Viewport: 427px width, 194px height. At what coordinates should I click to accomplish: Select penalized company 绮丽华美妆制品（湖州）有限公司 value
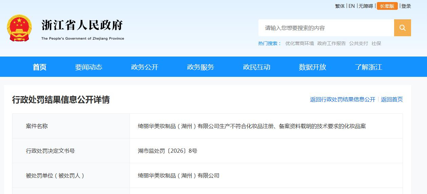[178, 176]
